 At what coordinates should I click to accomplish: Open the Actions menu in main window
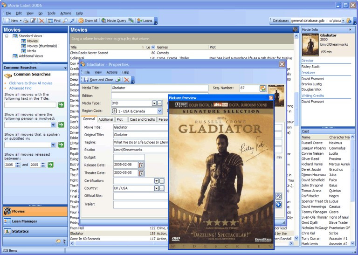(66, 13)
